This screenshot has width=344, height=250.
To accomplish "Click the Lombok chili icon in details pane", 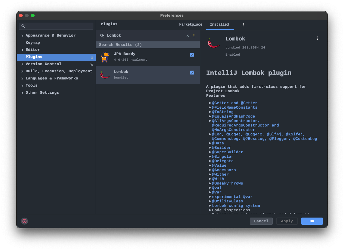I will tap(213, 43).
